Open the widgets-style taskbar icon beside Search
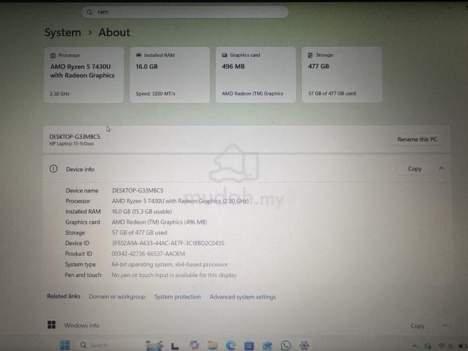Image resolution: width=468 pixels, height=351 pixels. (x=154, y=345)
